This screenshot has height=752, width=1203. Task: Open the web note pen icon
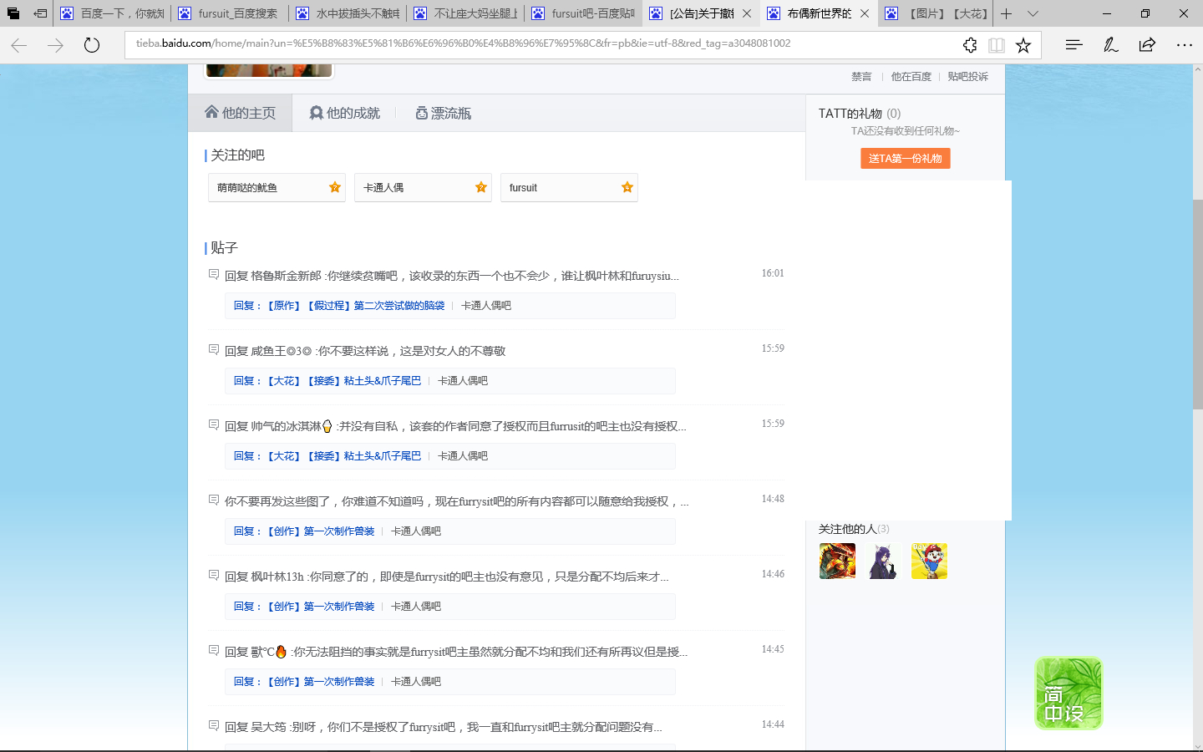(1110, 45)
